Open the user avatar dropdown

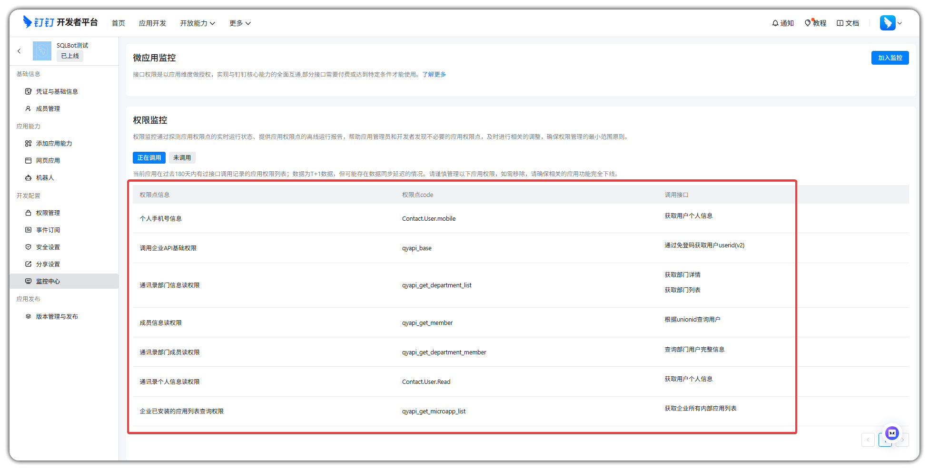tap(890, 23)
